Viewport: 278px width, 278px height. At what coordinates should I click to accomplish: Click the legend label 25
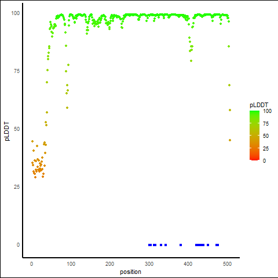pos(266,148)
